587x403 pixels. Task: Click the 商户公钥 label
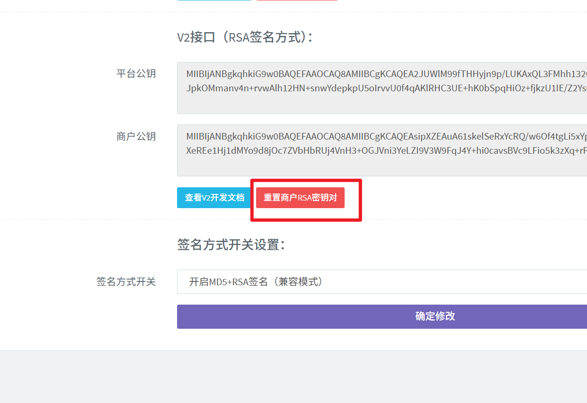[136, 137]
